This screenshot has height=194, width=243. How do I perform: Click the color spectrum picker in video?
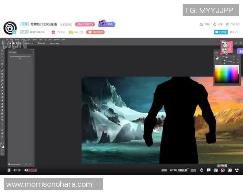tap(226, 74)
